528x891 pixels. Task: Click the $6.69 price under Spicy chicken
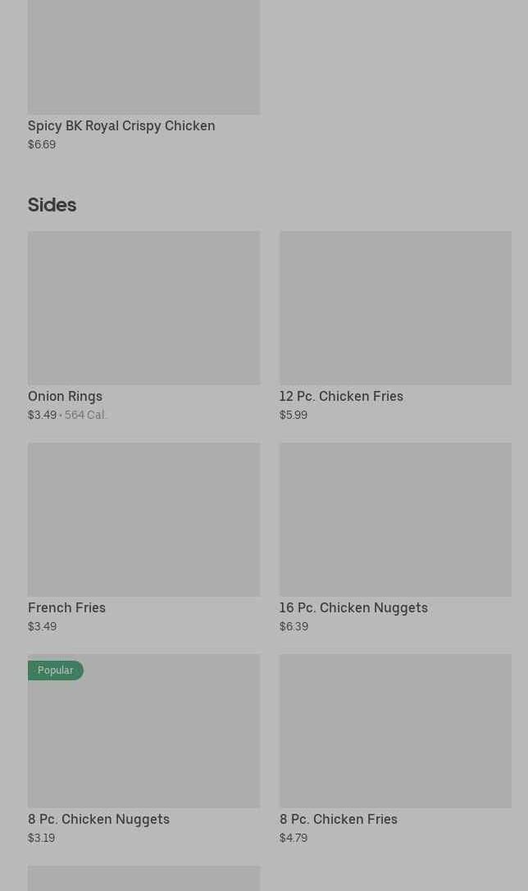pos(42,145)
